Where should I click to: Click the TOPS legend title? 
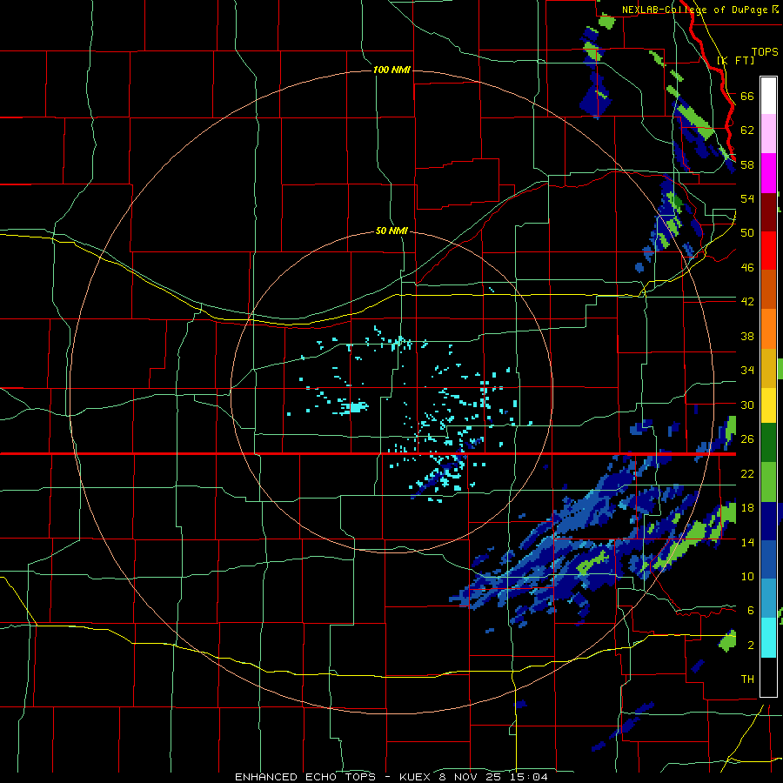pos(765,51)
